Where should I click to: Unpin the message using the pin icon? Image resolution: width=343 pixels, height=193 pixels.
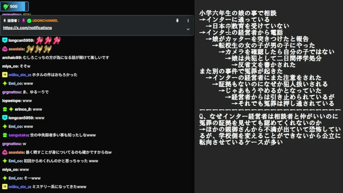pos(177,21)
